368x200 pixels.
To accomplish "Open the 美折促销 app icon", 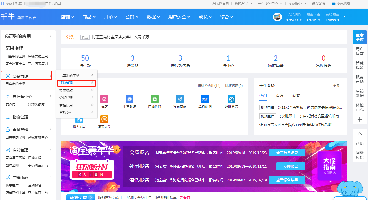I will 205,99.
